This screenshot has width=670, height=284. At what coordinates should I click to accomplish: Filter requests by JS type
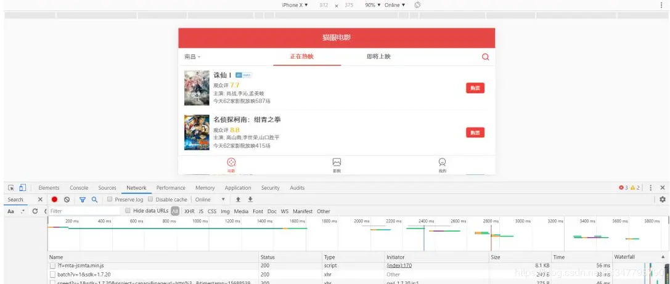(x=201, y=211)
